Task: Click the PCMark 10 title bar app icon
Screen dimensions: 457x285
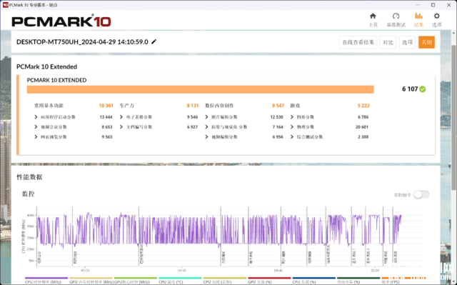Action: click(x=5, y=5)
